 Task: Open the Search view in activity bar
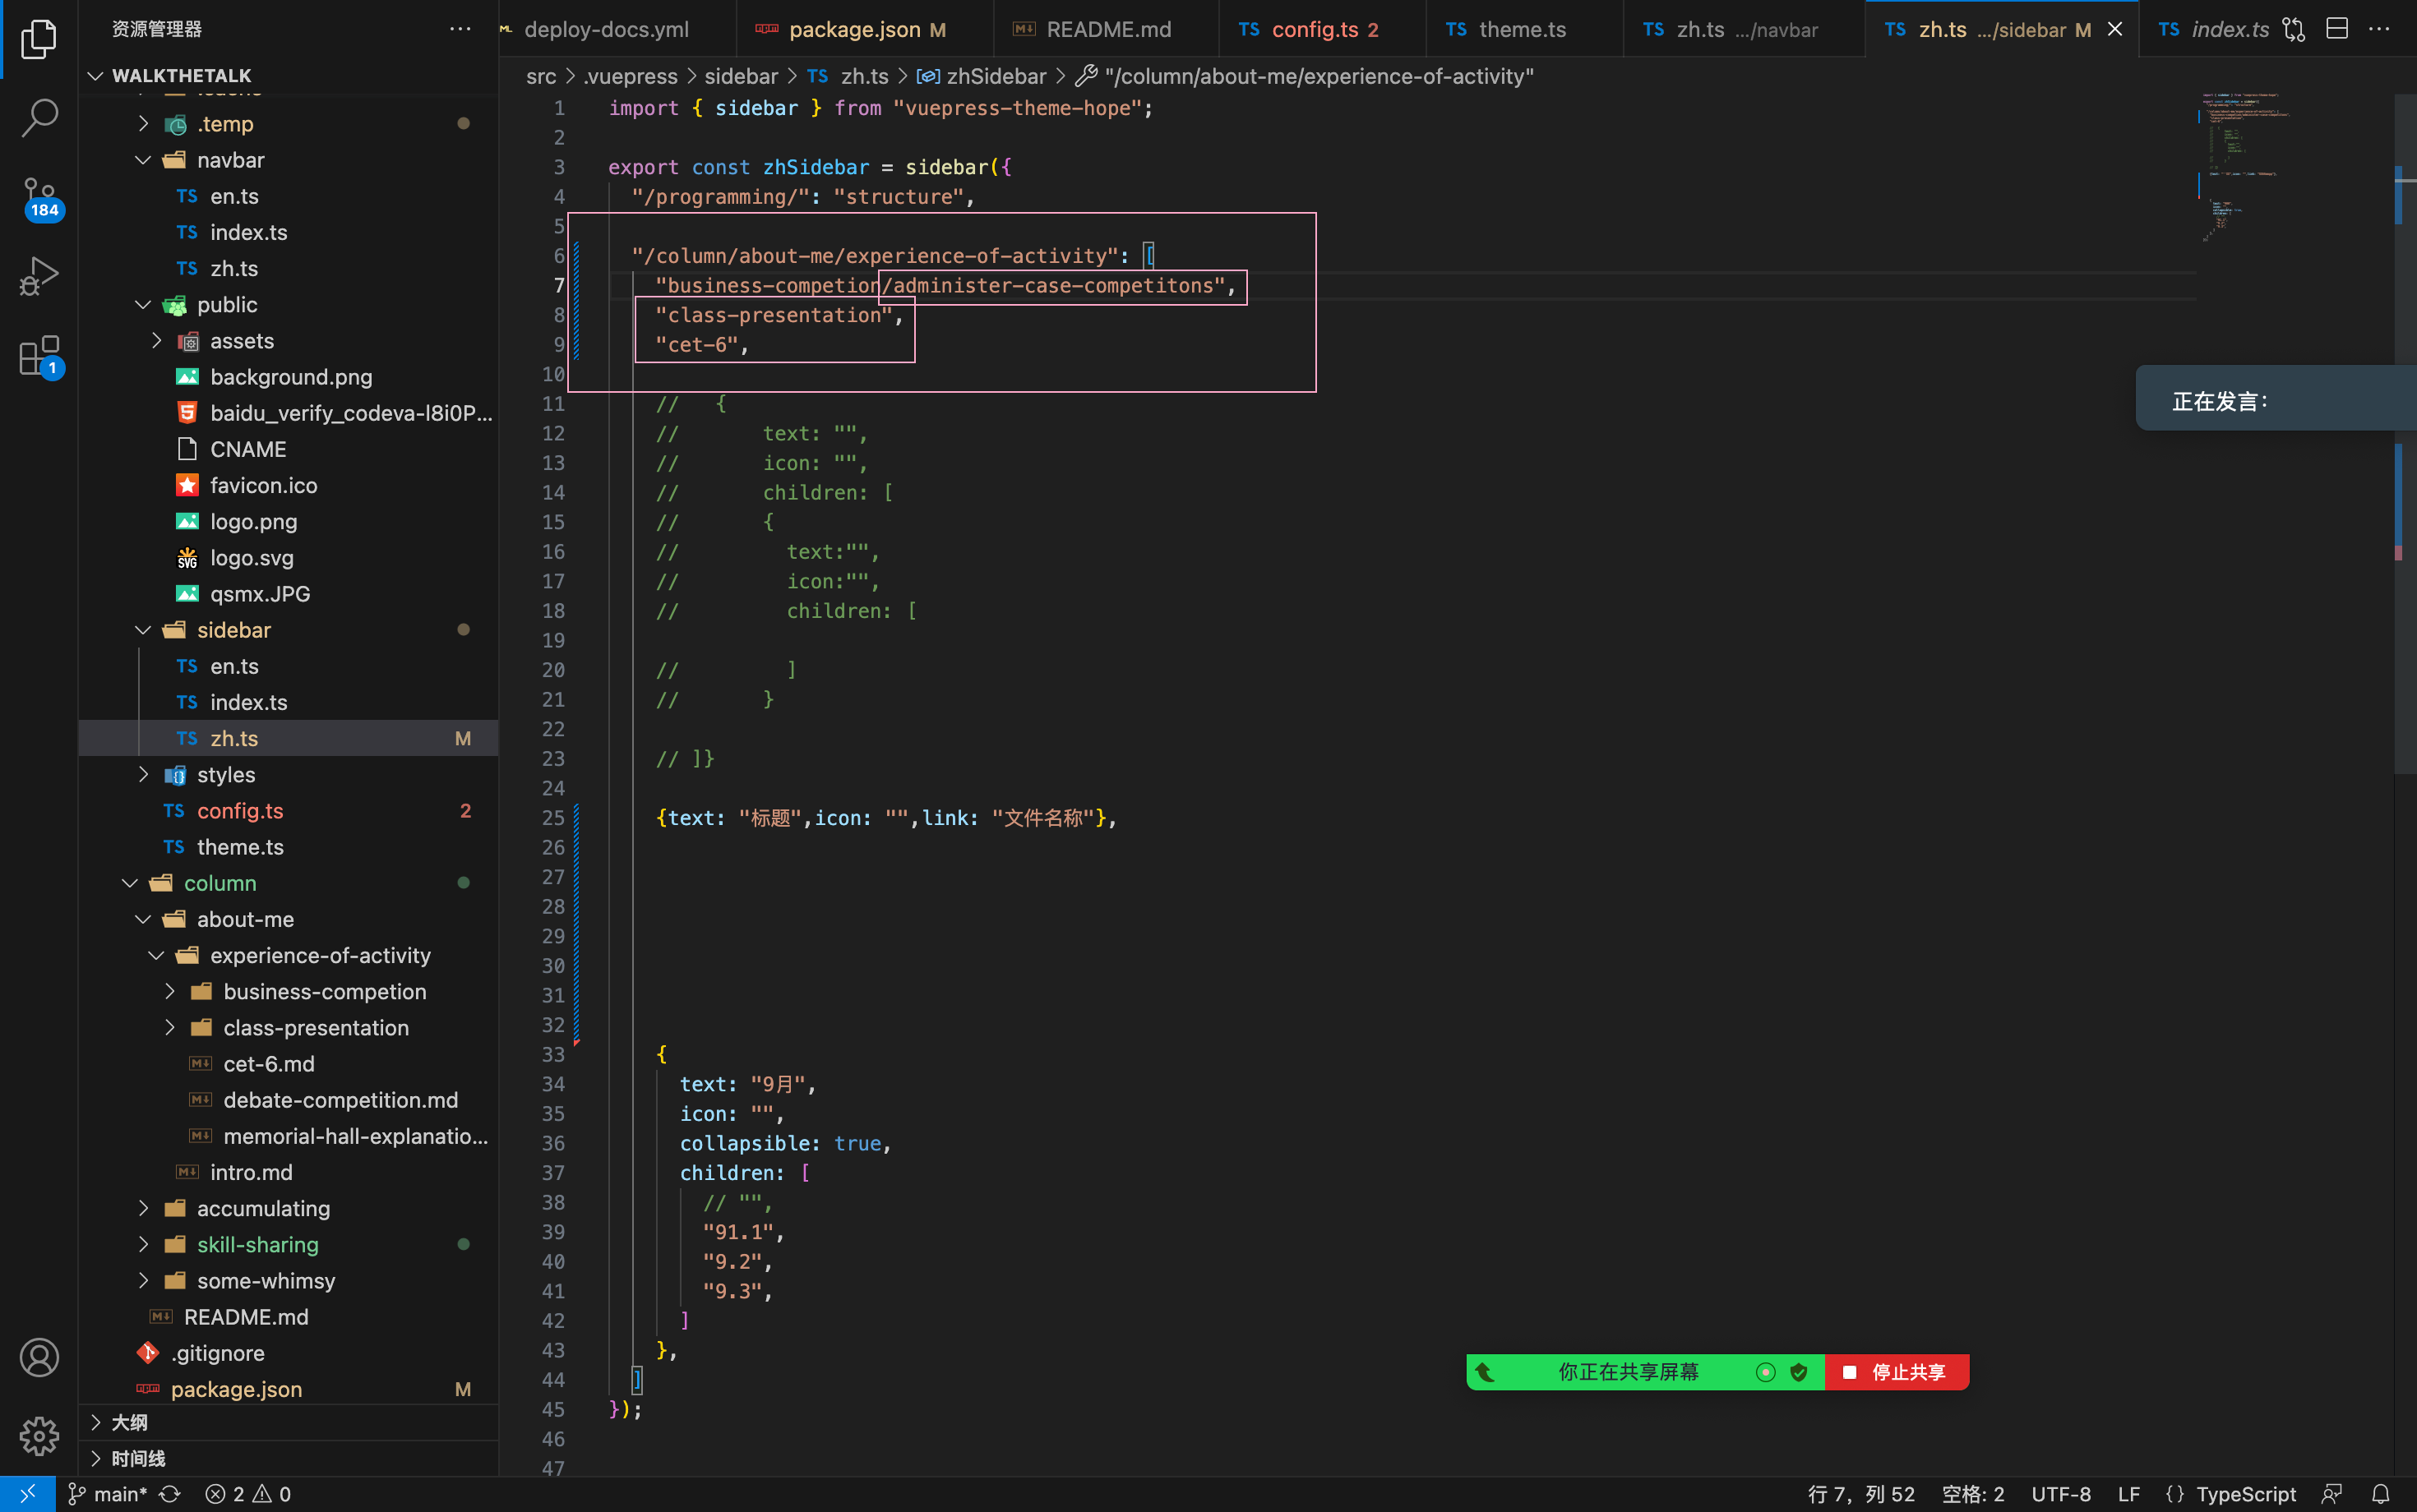click(39, 117)
